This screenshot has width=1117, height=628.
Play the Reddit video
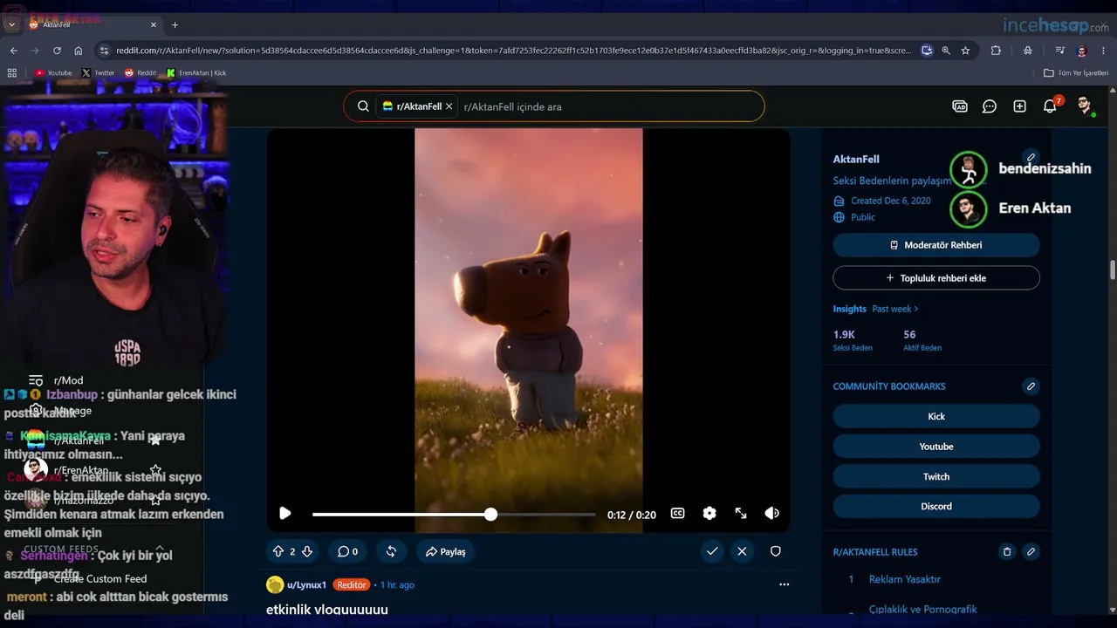pyautogui.click(x=284, y=514)
